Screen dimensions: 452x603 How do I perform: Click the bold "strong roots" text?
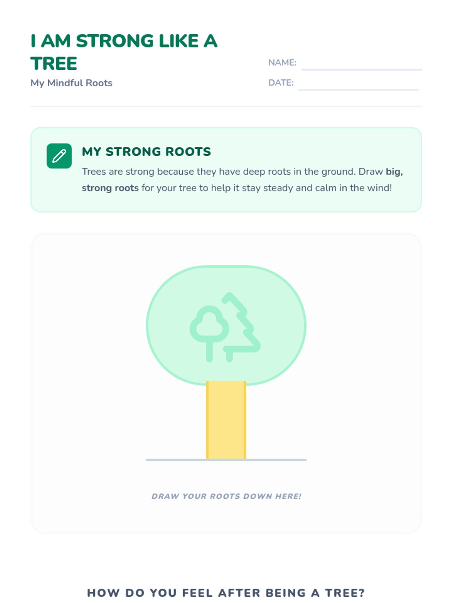[110, 188]
